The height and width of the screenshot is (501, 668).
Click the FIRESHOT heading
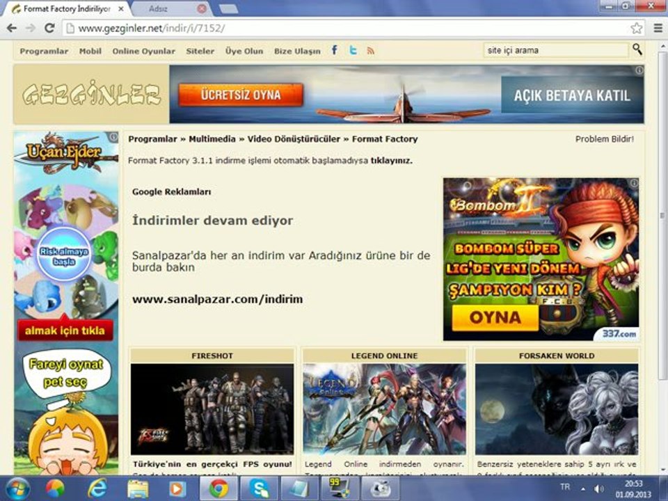coord(212,356)
